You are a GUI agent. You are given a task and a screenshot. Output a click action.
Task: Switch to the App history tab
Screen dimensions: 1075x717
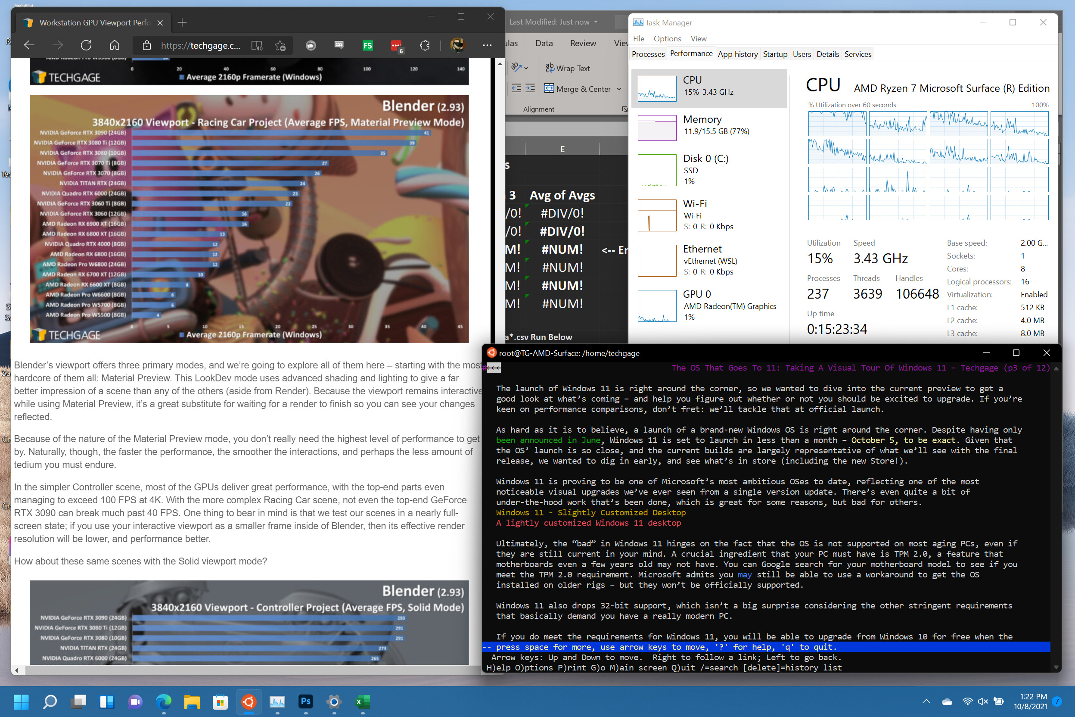pos(737,54)
